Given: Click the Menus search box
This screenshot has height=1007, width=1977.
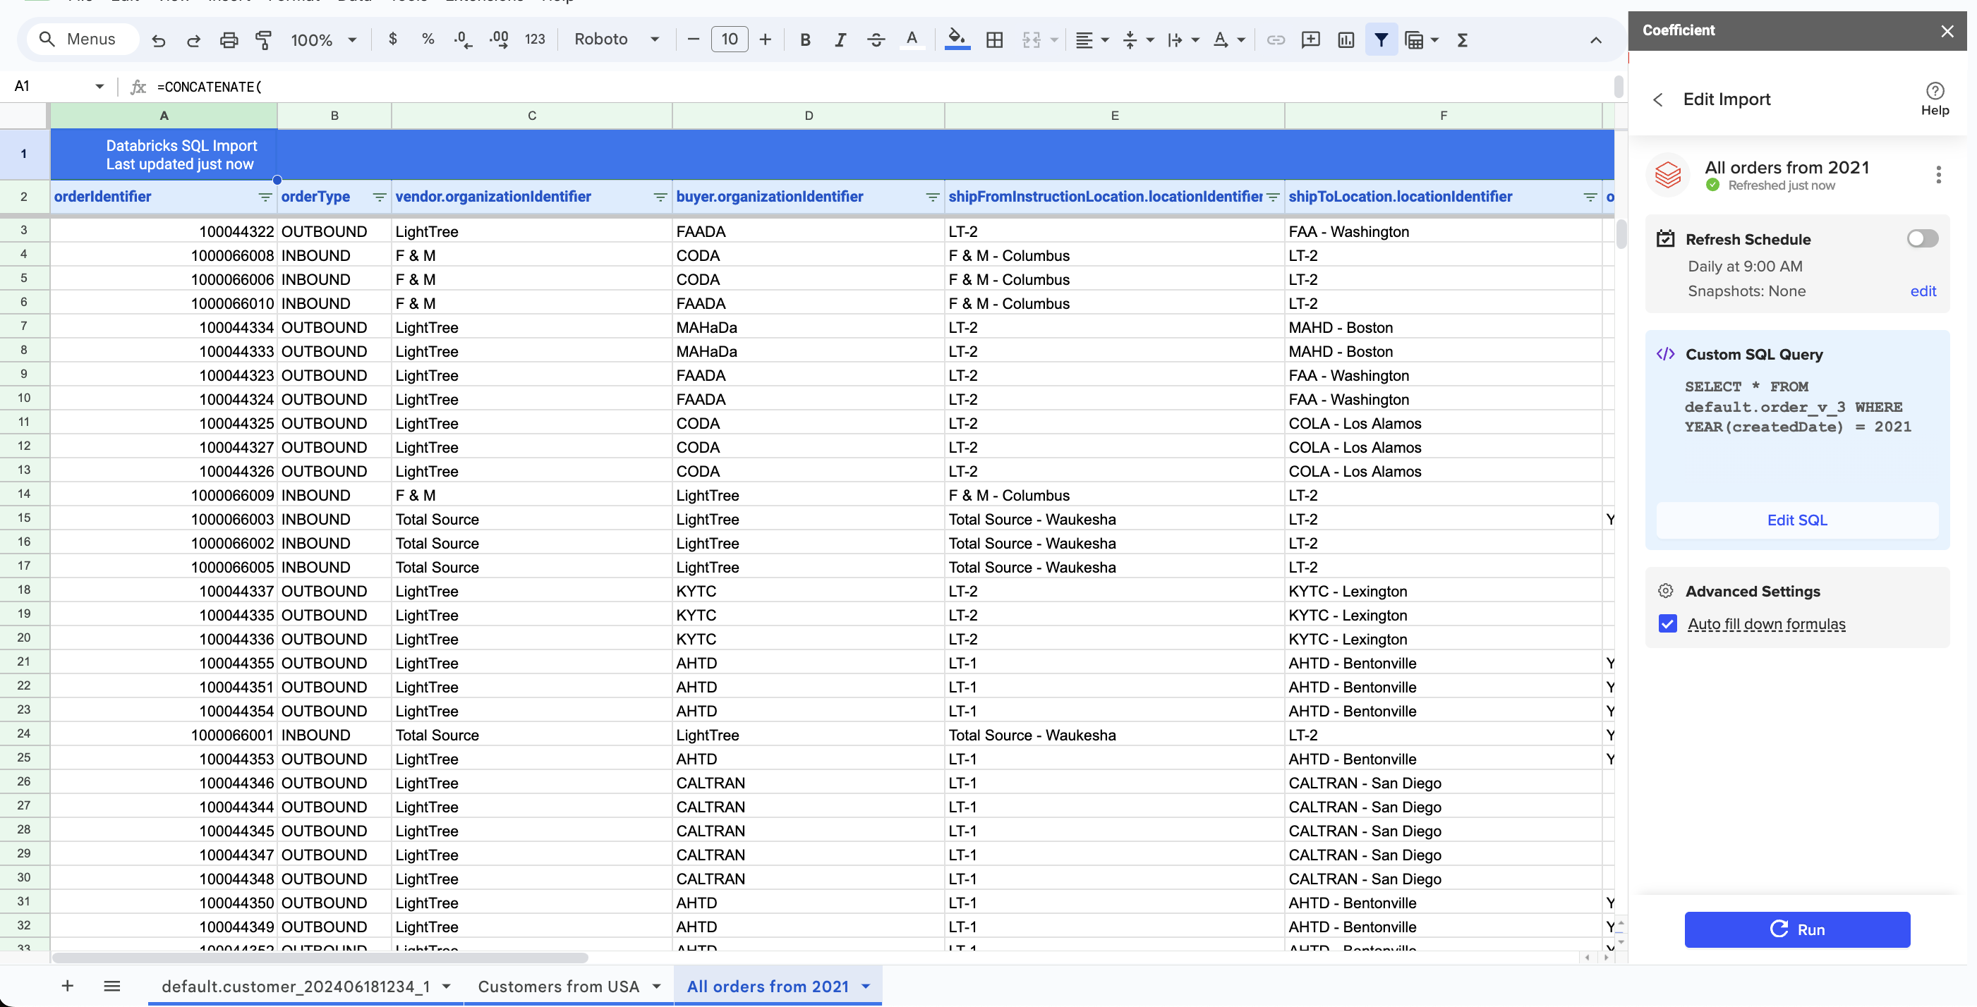Looking at the screenshot, I should click(83, 39).
